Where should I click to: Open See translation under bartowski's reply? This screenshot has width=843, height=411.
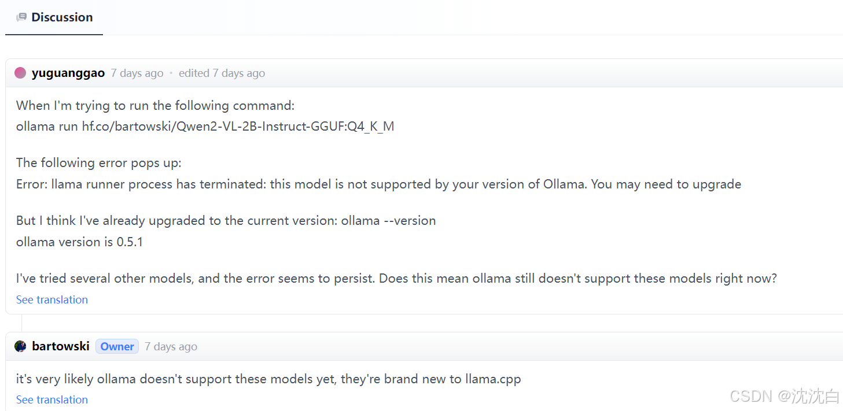tap(51, 399)
